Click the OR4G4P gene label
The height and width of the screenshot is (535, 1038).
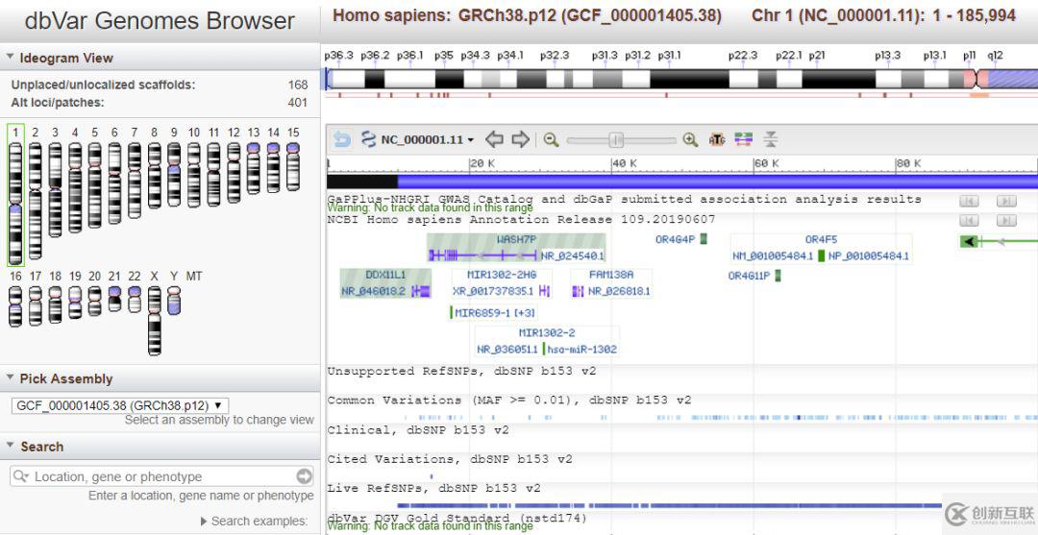[x=676, y=239]
